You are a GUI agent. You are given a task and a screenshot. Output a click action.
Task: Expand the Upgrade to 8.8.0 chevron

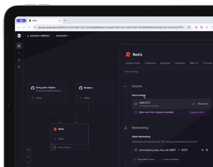pyautogui.click(x=207, y=112)
